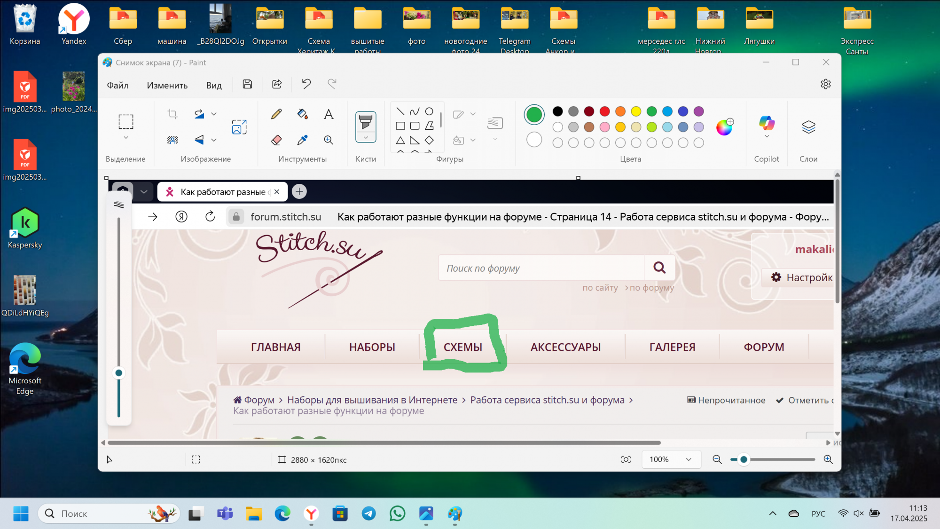Select the Fill bucket tool
The image size is (940, 529).
click(302, 114)
